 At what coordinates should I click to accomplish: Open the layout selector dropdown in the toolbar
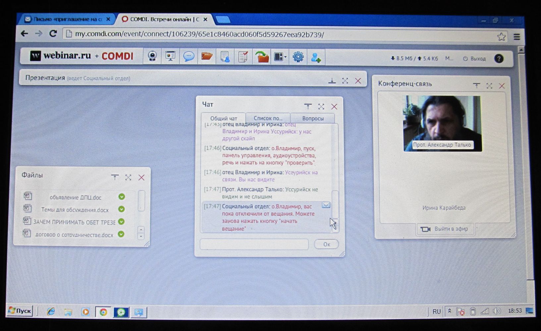tap(280, 57)
